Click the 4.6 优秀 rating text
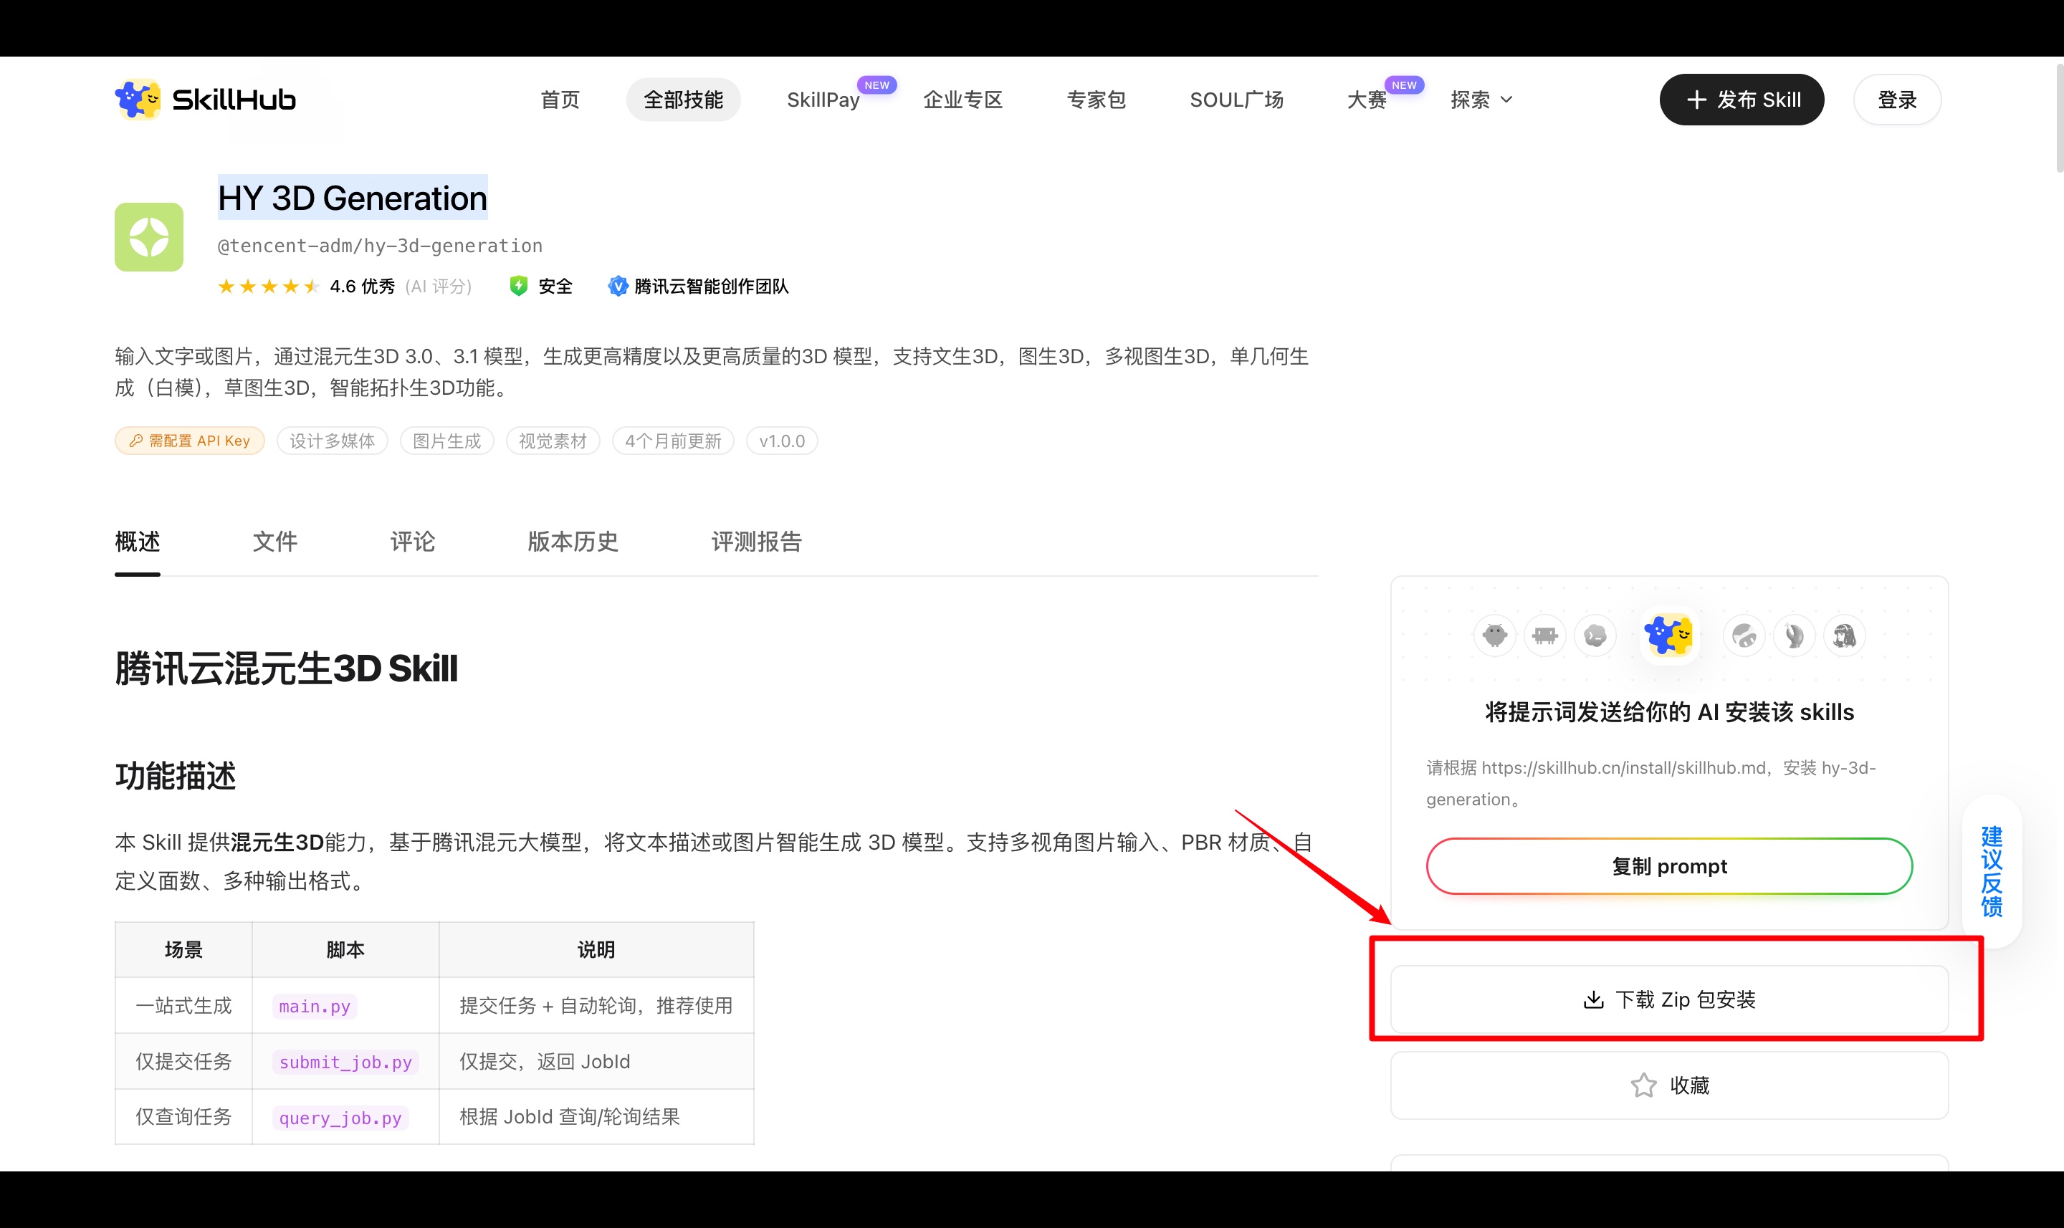This screenshot has height=1228, width=2064. click(x=363, y=287)
